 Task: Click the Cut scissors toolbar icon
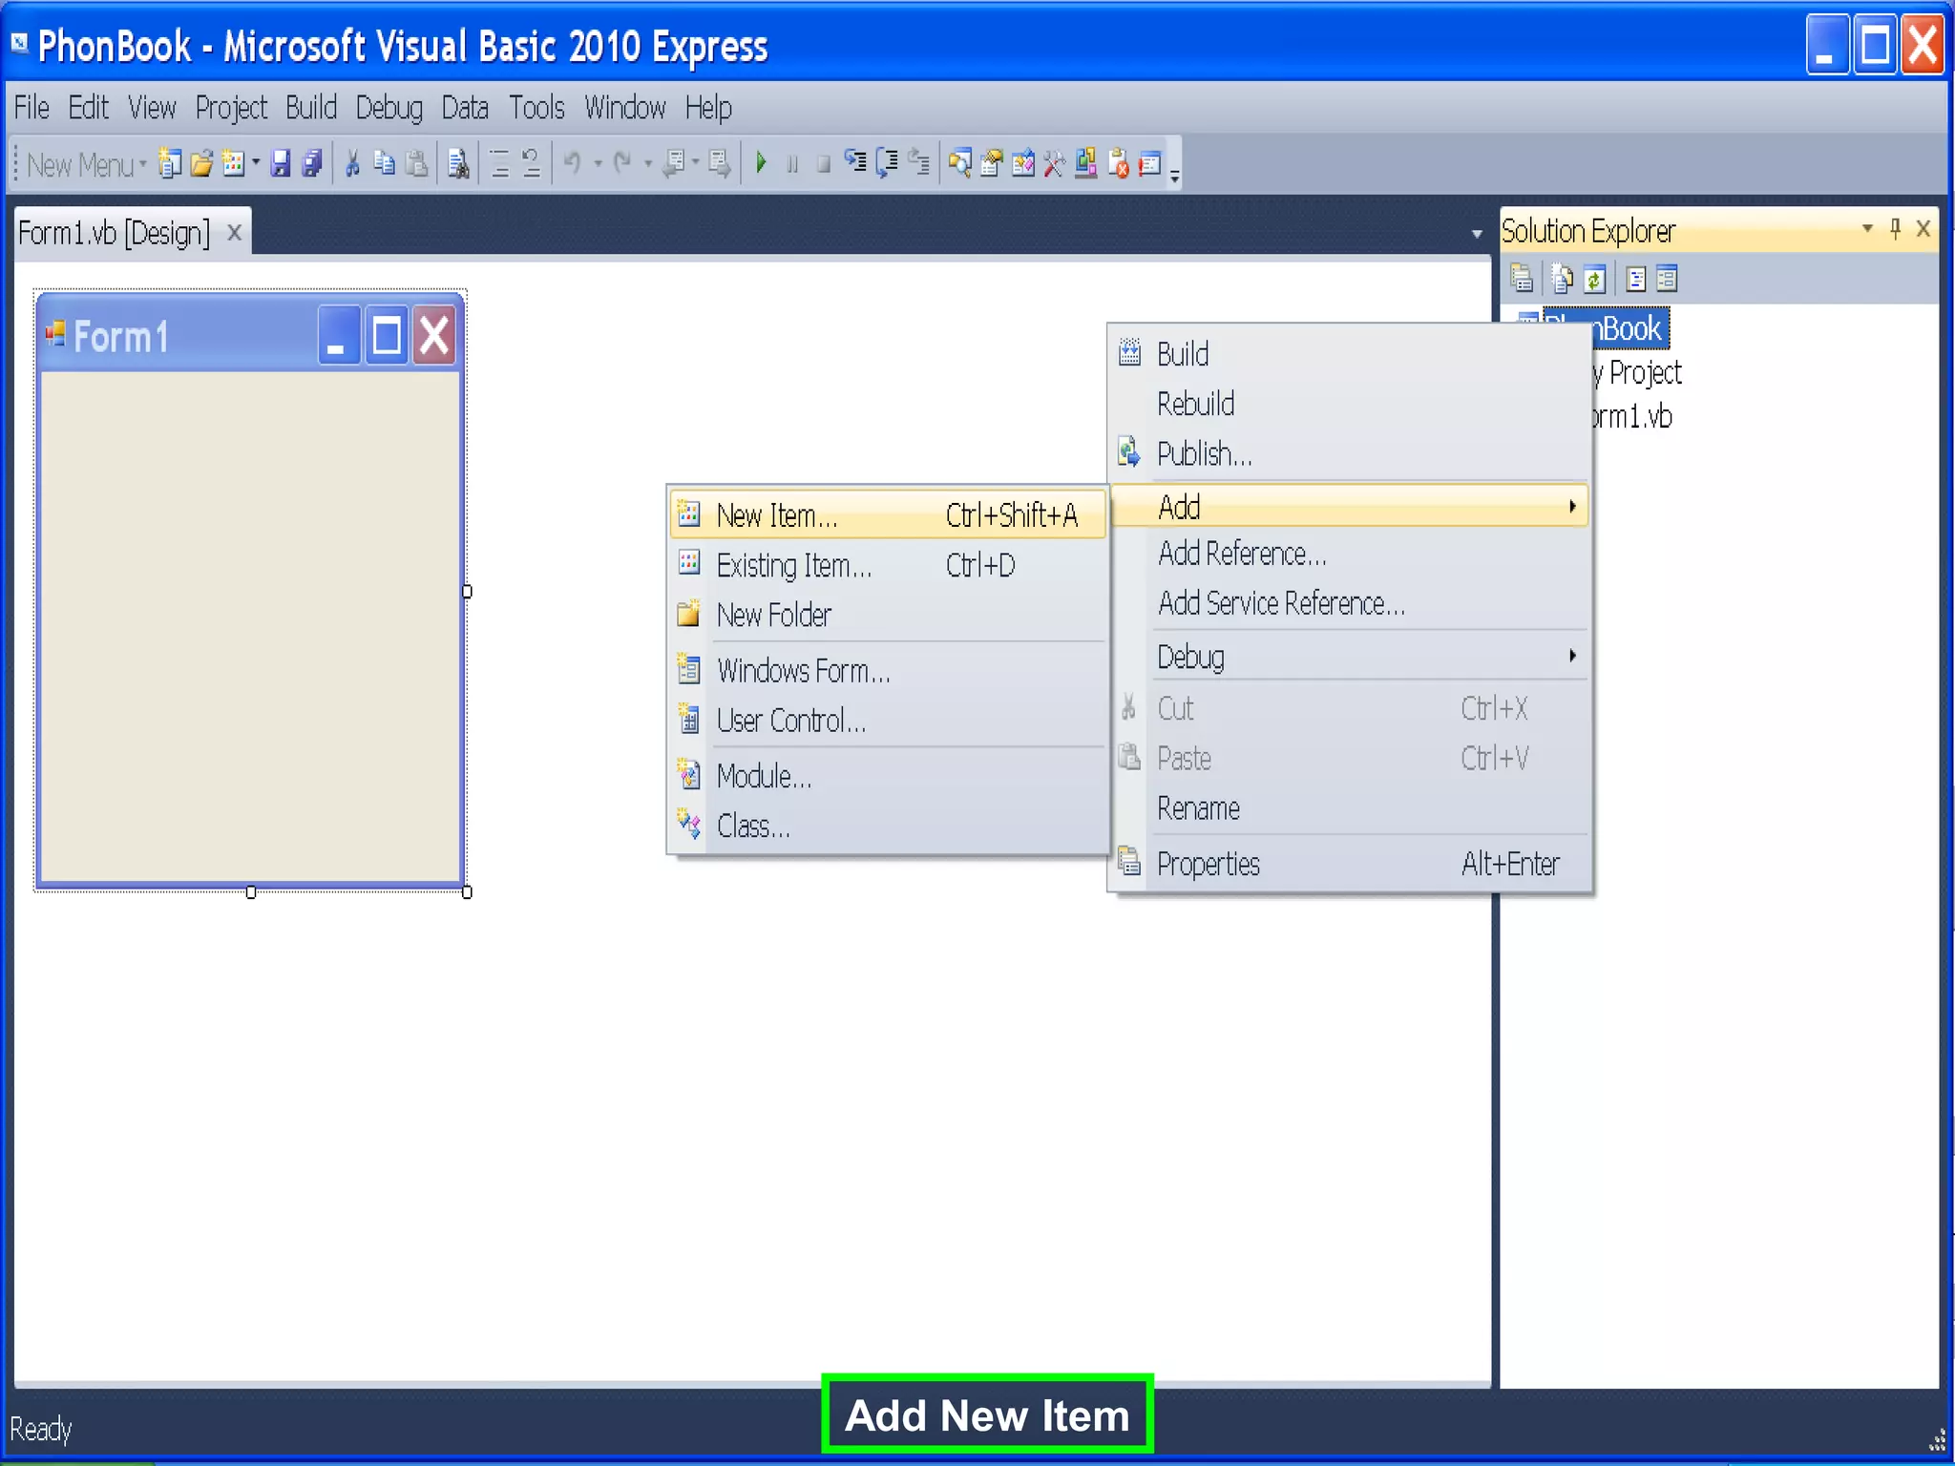[x=352, y=164]
